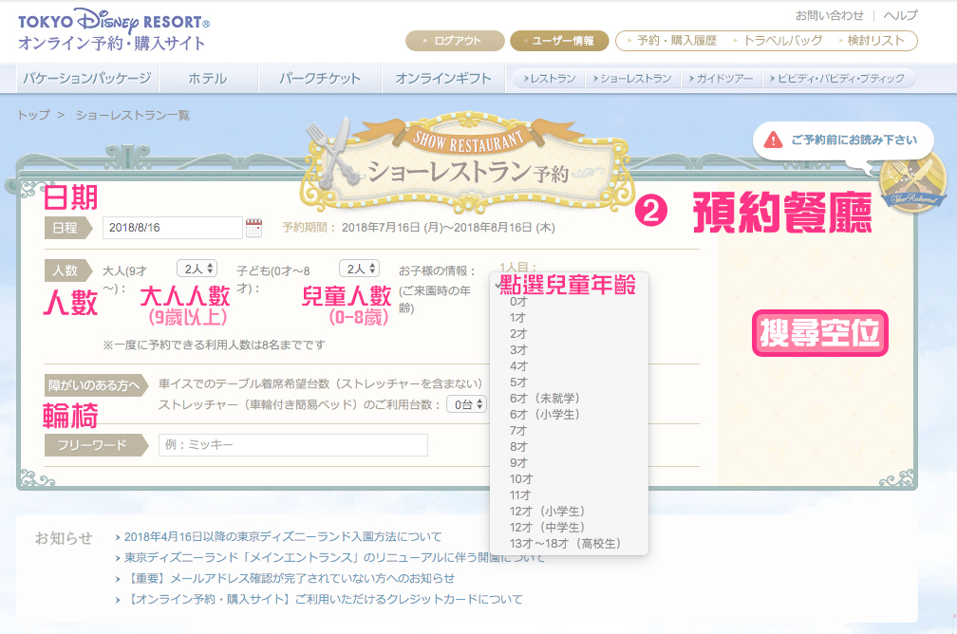This screenshot has width=957, height=634.
Task: Click the 'ログアウト' button
Action: pyautogui.click(x=455, y=41)
